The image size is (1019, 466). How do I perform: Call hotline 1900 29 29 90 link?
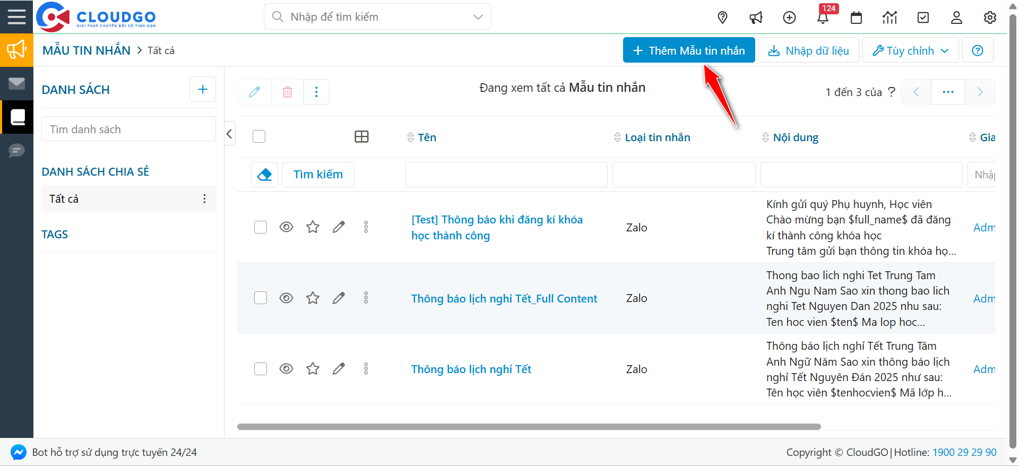tap(964, 452)
